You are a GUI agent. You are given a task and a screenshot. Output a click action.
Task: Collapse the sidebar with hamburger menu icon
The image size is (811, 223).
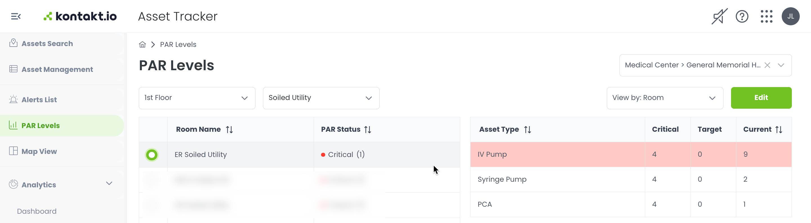tap(16, 16)
